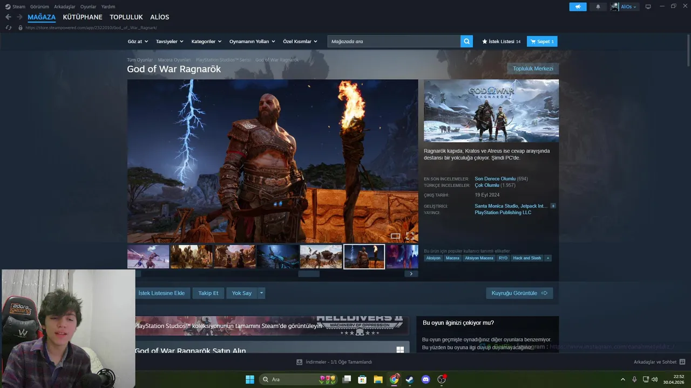Open Windows Start menu
This screenshot has height=388, width=691.
250,379
